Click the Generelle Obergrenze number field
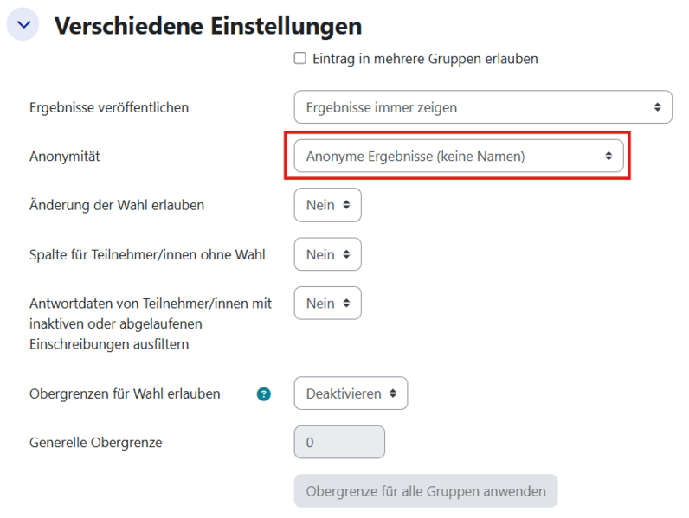689x518 pixels. click(x=339, y=443)
